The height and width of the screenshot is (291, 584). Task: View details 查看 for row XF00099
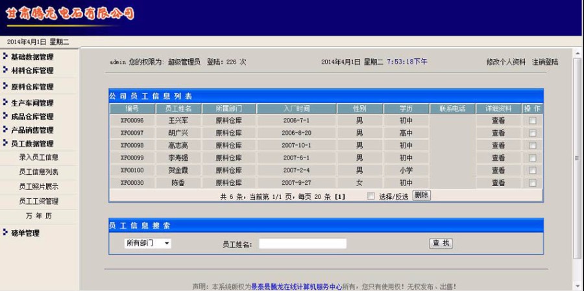498,157
